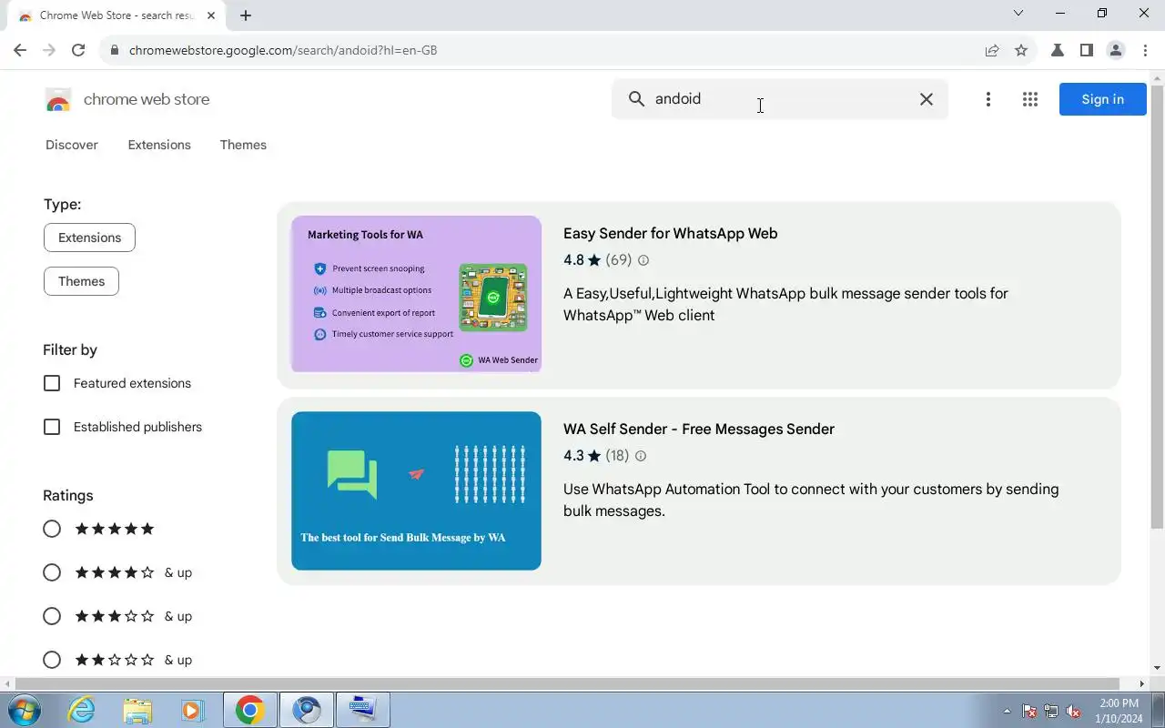This screenshot has height=728, width=1165.
Task: Click the volume icon in system tray
Action: coord(1074,711)
